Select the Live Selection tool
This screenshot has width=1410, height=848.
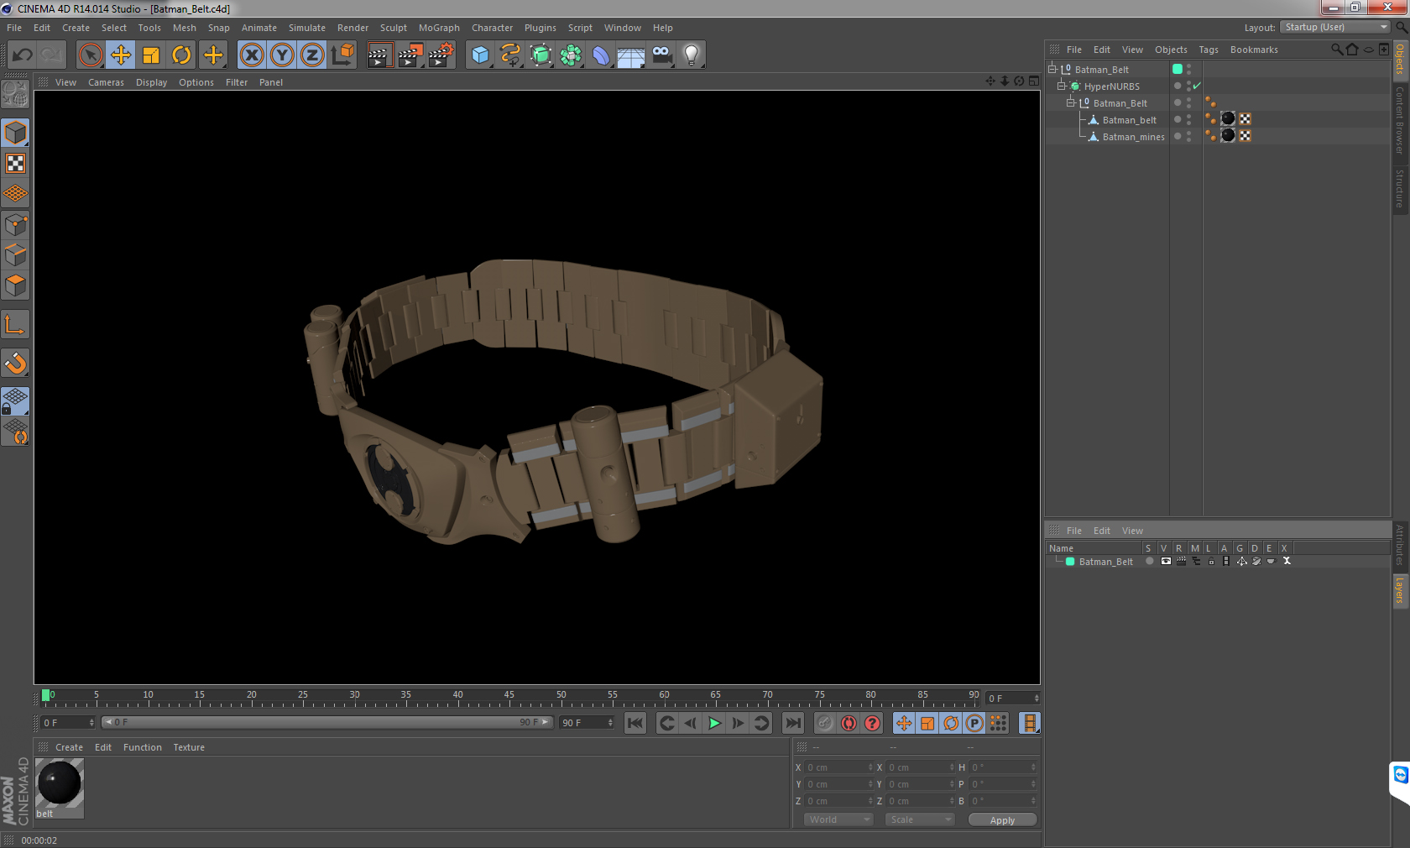(90, 55)
